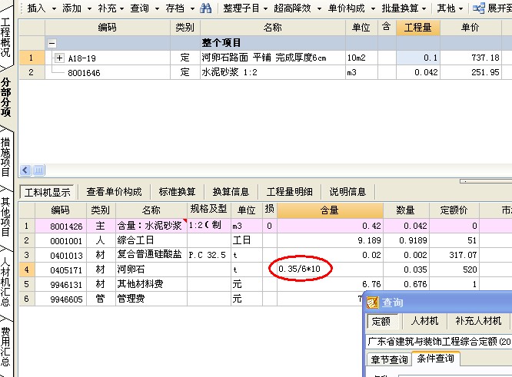This screenshot has height=377, width=512.
Task: Click the 含量 column header in lower table
Action: 330,210
